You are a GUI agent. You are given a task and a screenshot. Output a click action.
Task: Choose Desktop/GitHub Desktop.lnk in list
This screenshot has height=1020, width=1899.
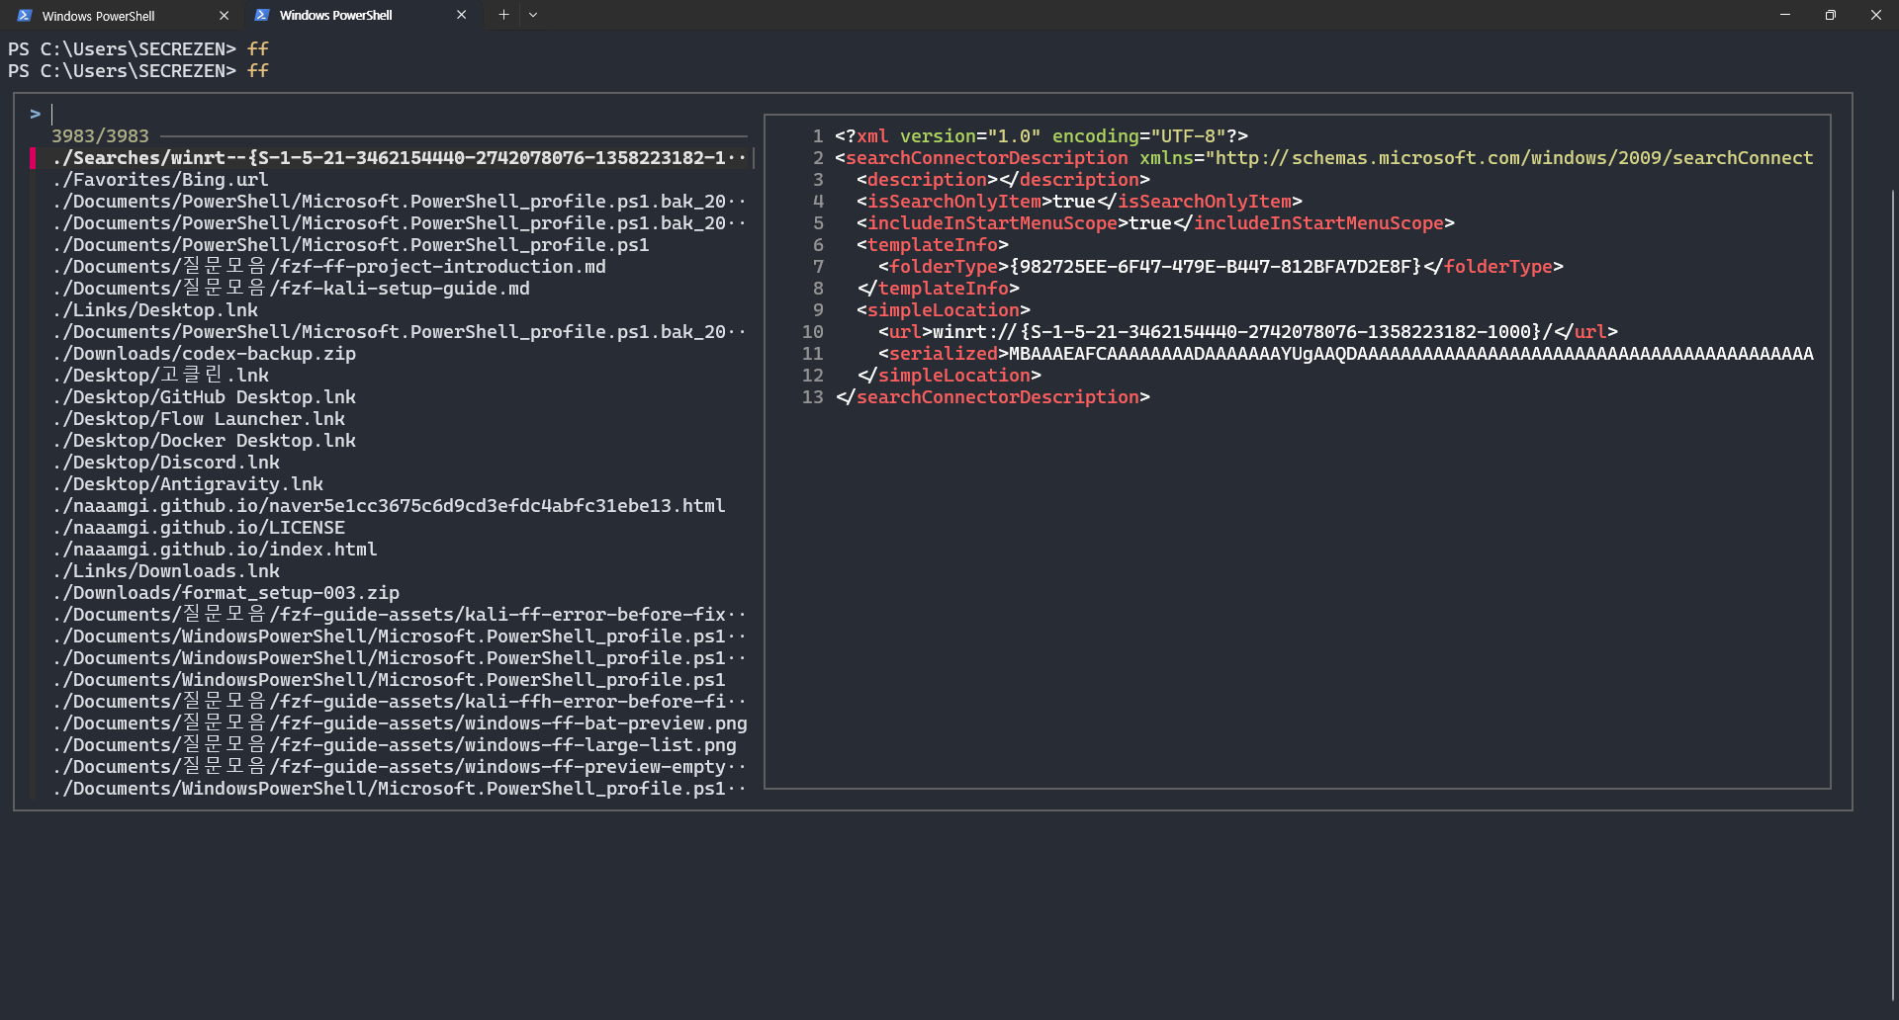pos(204,397)
